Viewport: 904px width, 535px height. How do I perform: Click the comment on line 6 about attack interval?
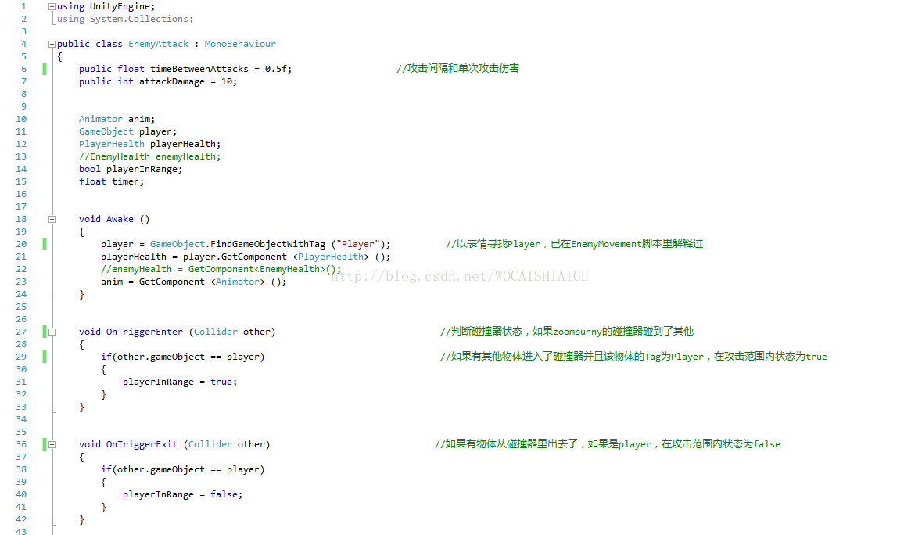pos(457,68)
